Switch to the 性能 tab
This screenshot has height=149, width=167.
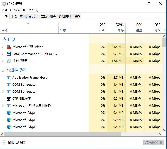point(14,17)
